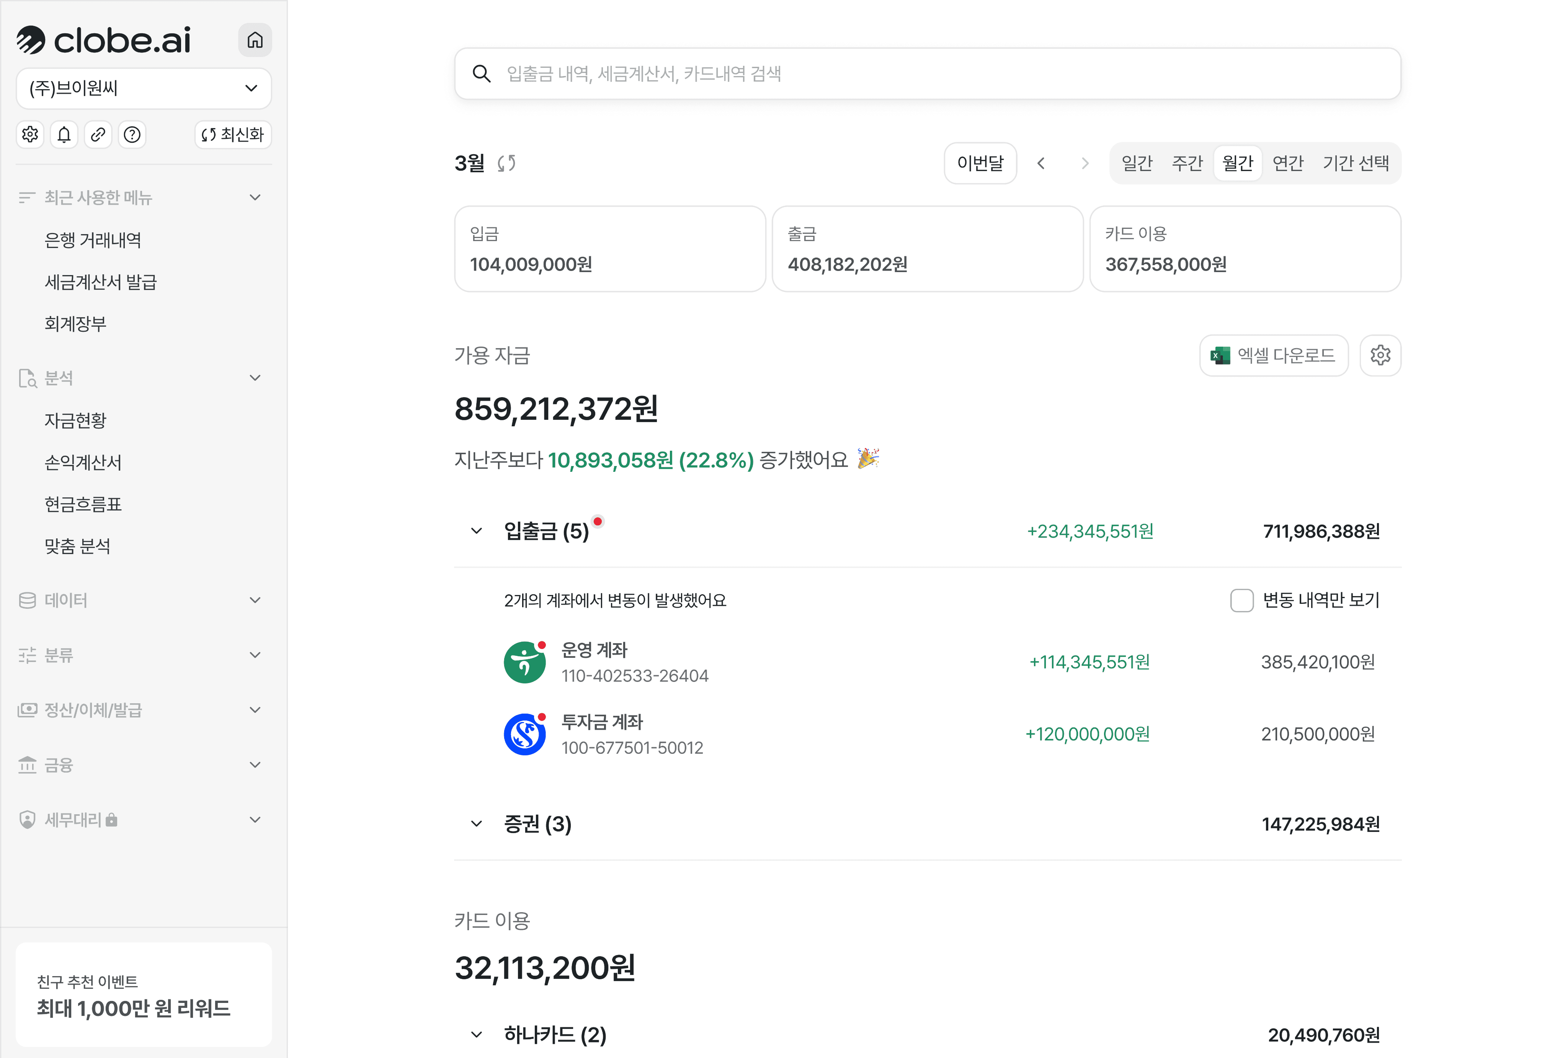Focus the 입출금 내역 search field
The width and height of the screenshot is (1568, 1058).
(x=927, y=73)
